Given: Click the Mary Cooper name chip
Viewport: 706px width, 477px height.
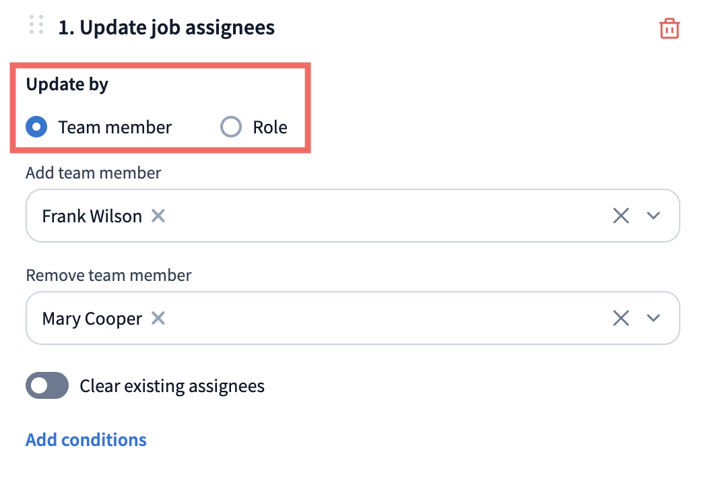Looking at the screenshot, I should (92, 319).
